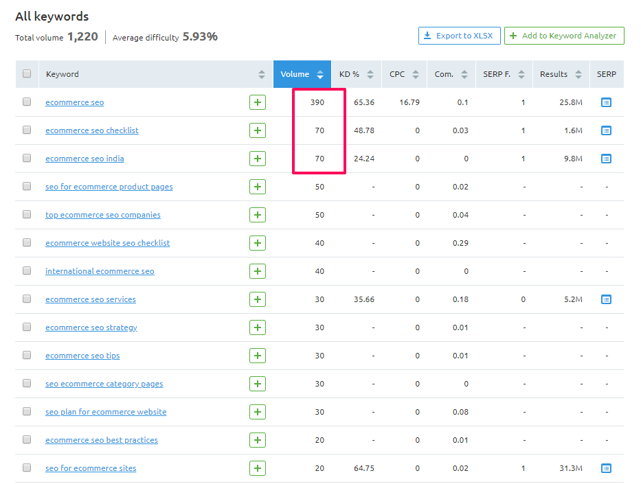Check 'ecommerce seo best practices' checkbox
641x484 pixels.
coord(27,440)
